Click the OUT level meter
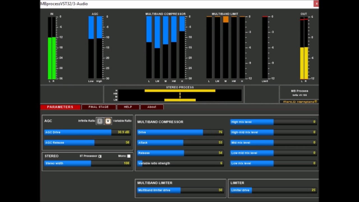359x202 pixels. pos(304,48)
